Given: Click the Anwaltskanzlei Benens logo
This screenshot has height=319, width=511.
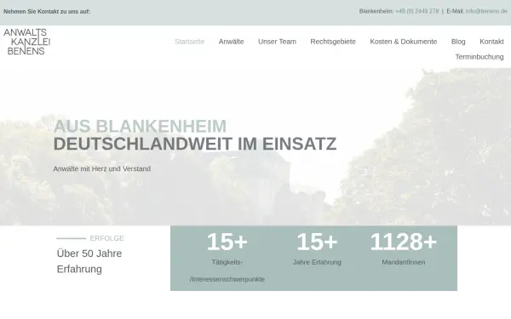Looking at the screenshot, I should 26,42.
